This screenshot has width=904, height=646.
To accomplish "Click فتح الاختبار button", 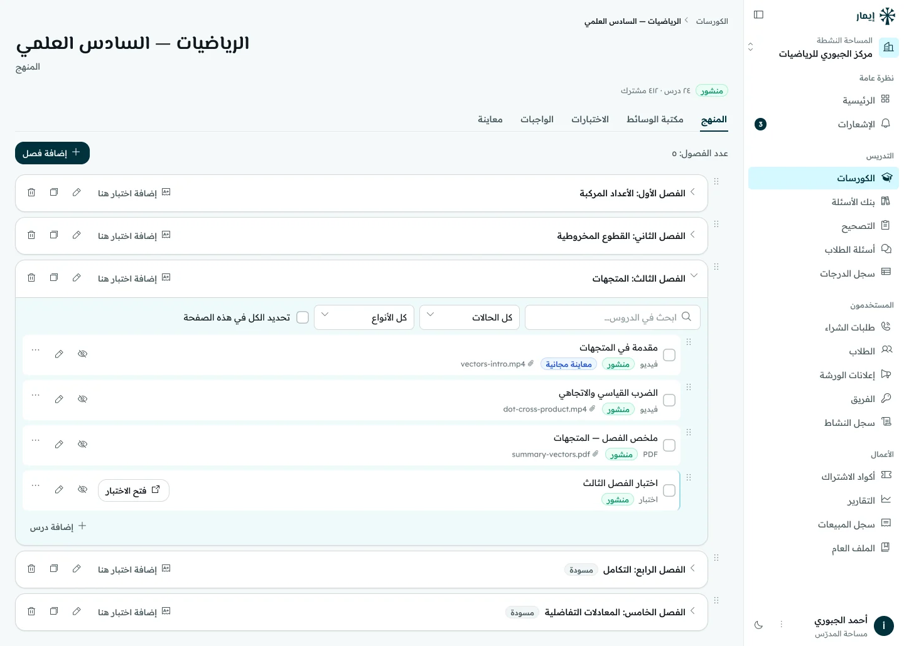I will click(134, 490).
